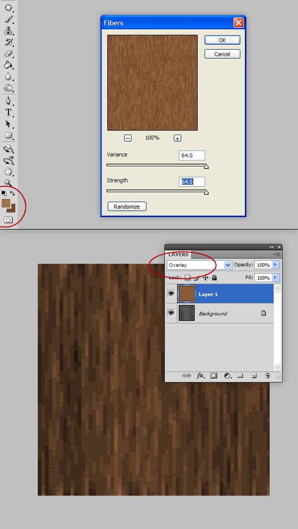The height and width of the screenshot is (529, 298).
Task: Click the Layers scrollbar down arrow
Action: tap(278, 367)
